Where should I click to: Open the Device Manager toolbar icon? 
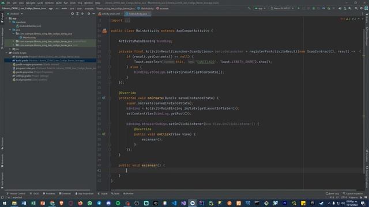(x=345, y=8)
